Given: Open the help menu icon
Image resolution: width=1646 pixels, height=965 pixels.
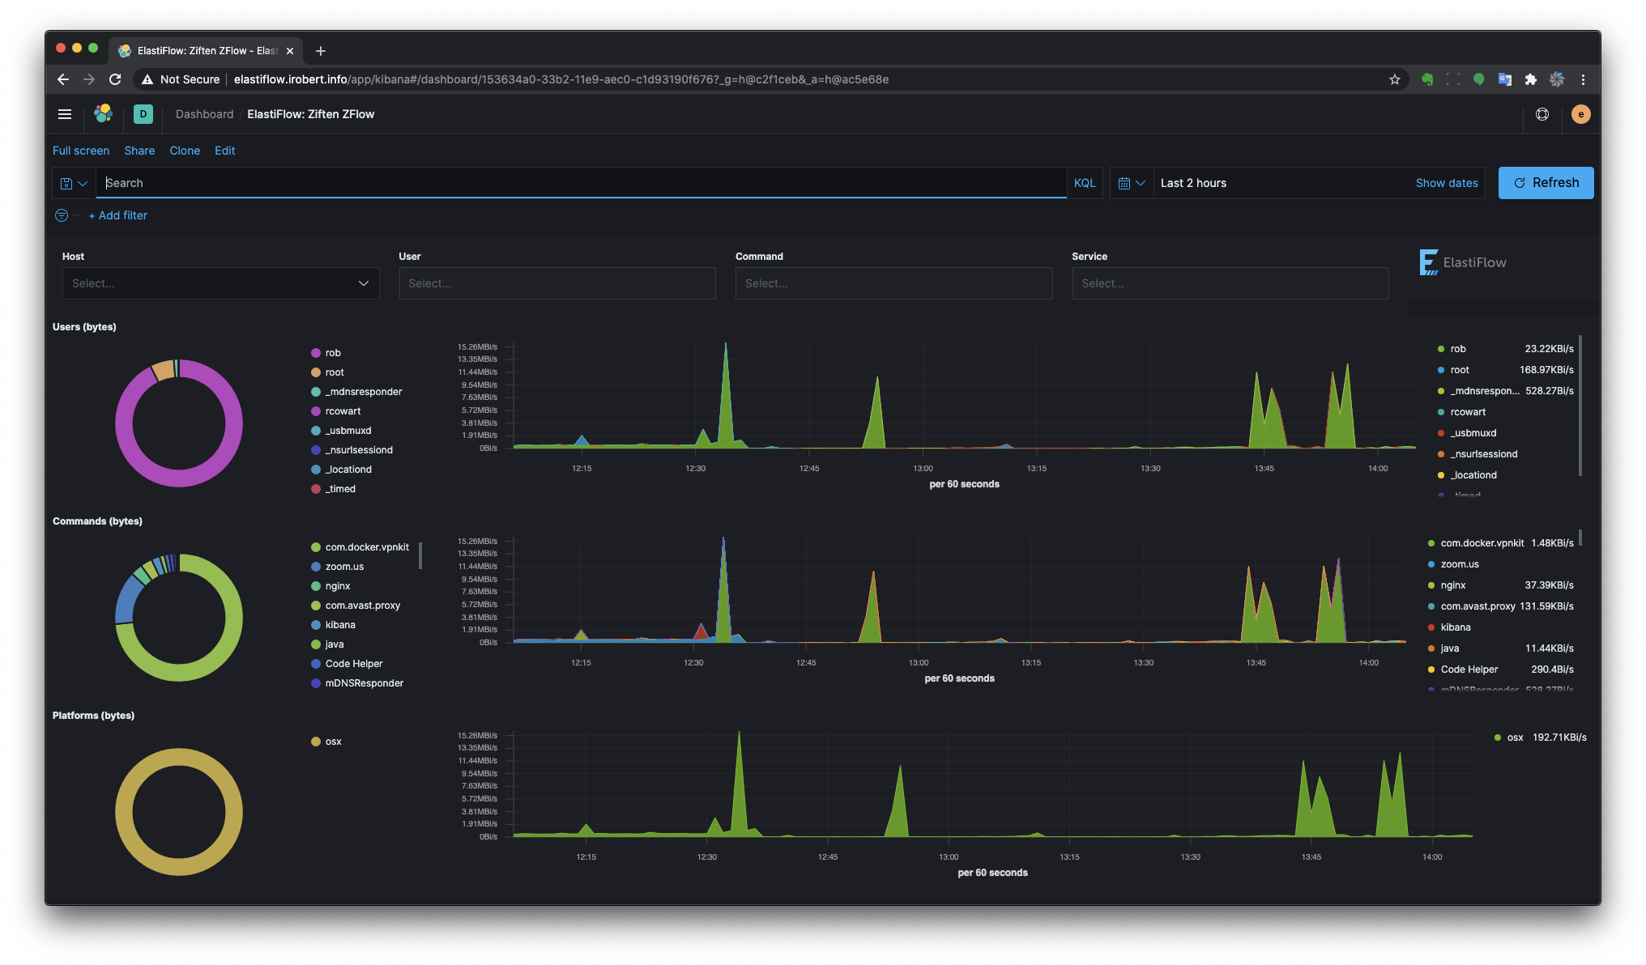Looking at the screenshot, I should (1542, 114).
